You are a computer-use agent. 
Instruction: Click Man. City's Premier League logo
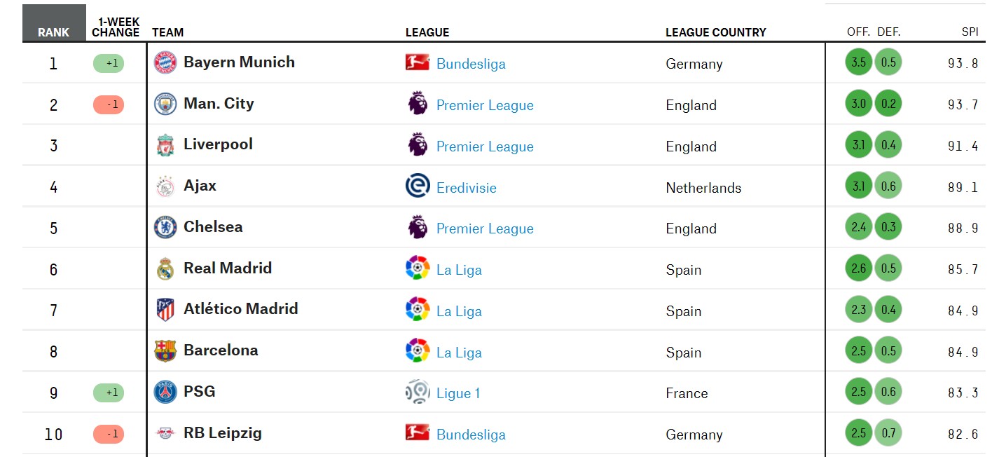coord(418,104)
